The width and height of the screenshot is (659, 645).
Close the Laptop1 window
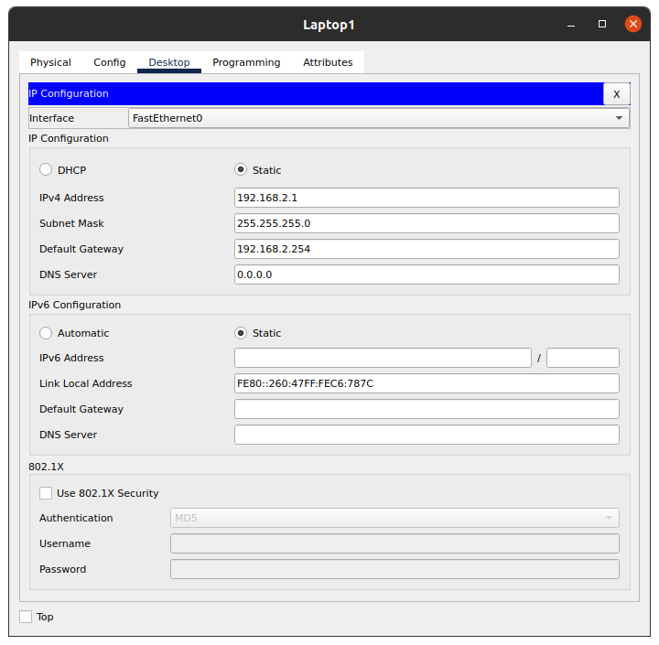[x=632, y=24]
